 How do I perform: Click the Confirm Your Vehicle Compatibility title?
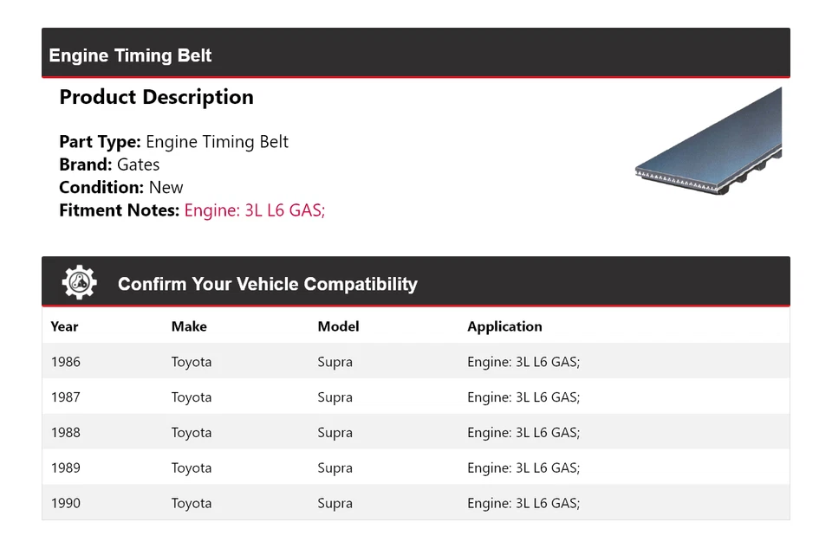(x=267, y=284)
